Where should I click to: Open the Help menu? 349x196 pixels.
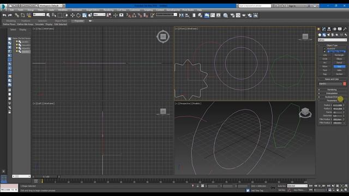pyautogui.click(x=200, y=10)
